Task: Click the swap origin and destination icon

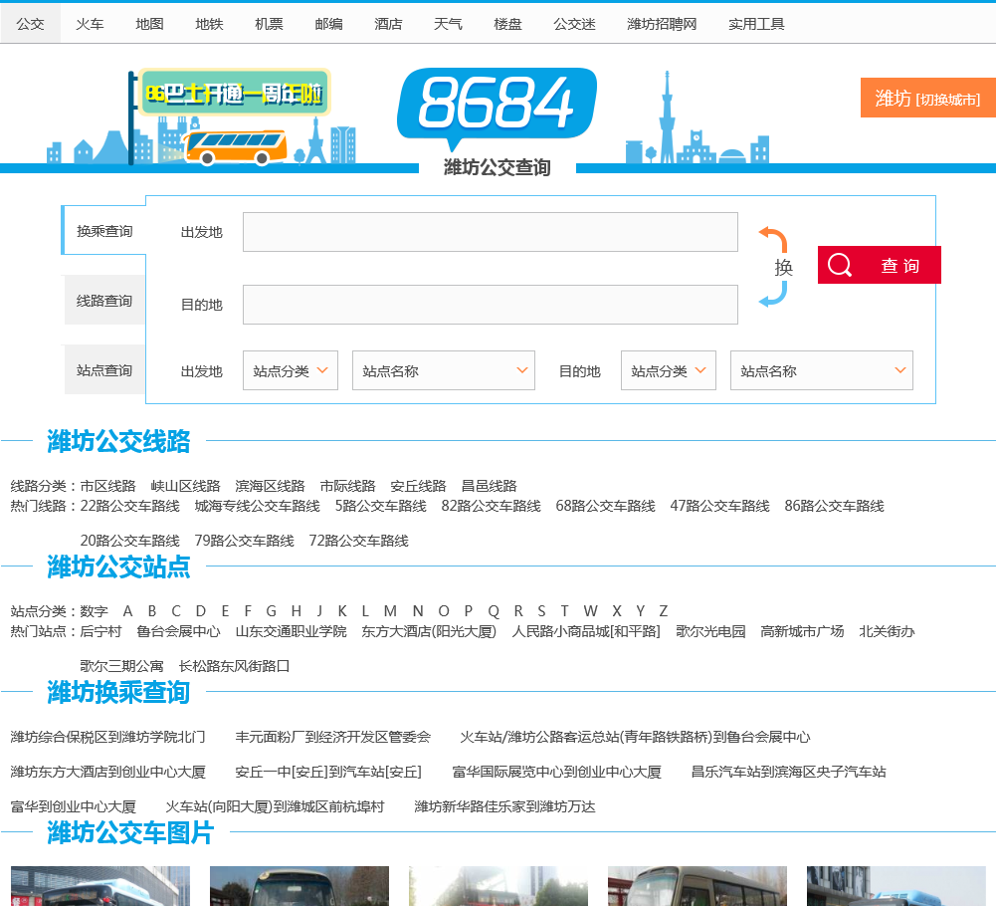Action: tap(775, 267)
